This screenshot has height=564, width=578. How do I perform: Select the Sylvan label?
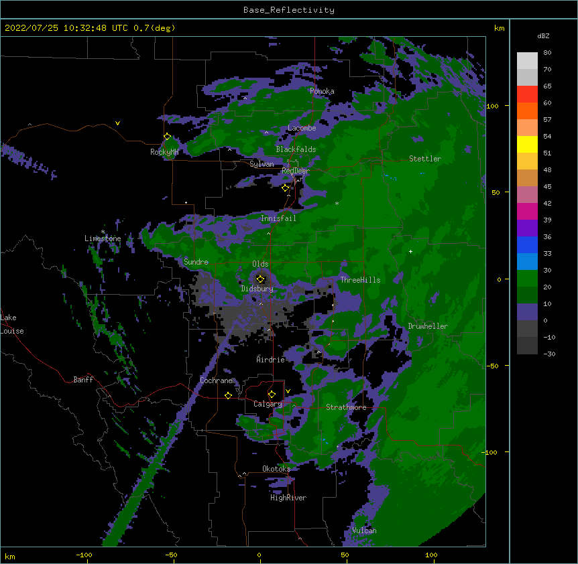(262, 164)
